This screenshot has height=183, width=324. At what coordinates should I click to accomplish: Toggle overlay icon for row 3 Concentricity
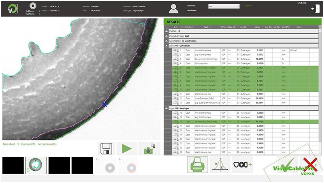point(175,59)
